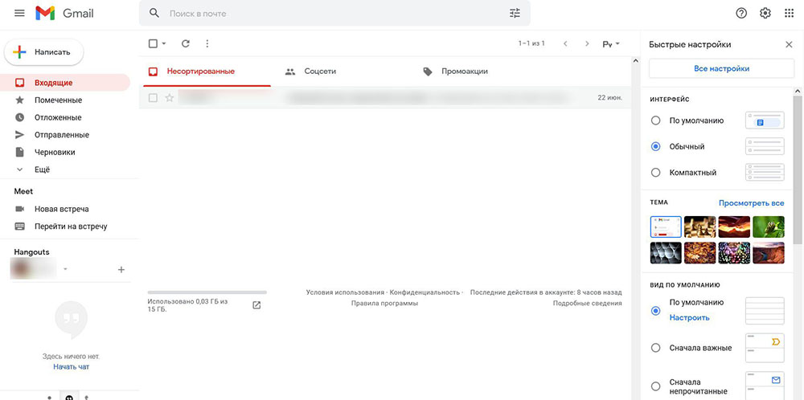Click the Settings gear icon

(x=765, y=14)
